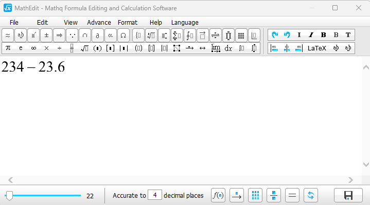Insert the infinity symbol
370x205 pixels.
tap(33, 48)
